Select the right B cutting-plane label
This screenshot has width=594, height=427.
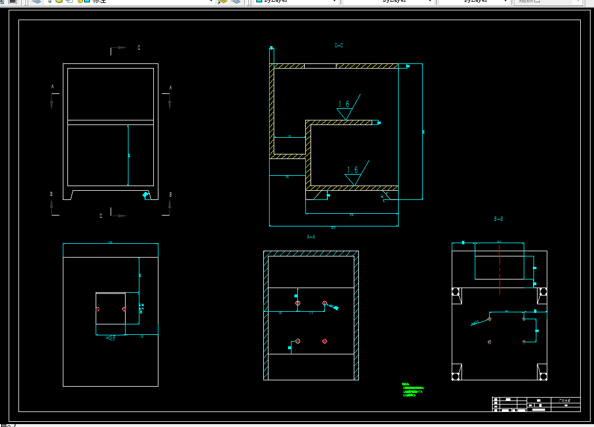click(x=171, y=194)
